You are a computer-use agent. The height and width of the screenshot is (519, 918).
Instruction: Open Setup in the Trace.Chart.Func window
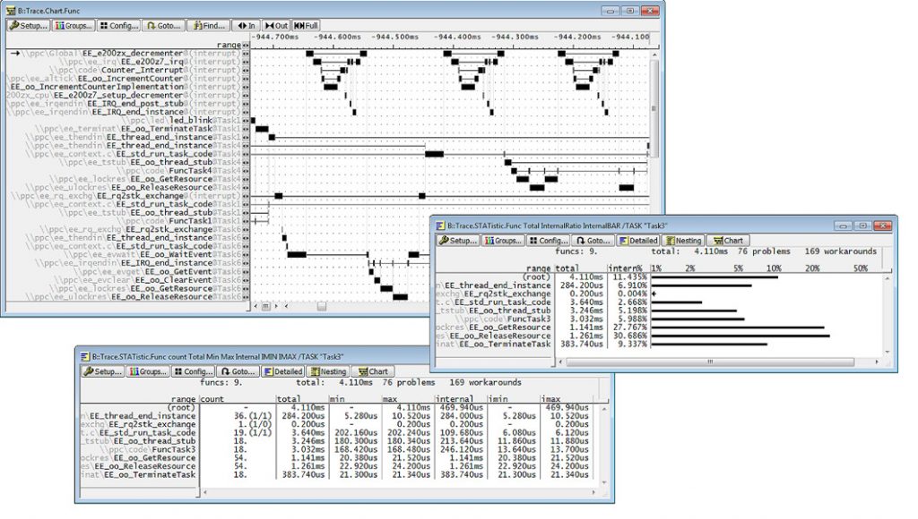[29, 26]
